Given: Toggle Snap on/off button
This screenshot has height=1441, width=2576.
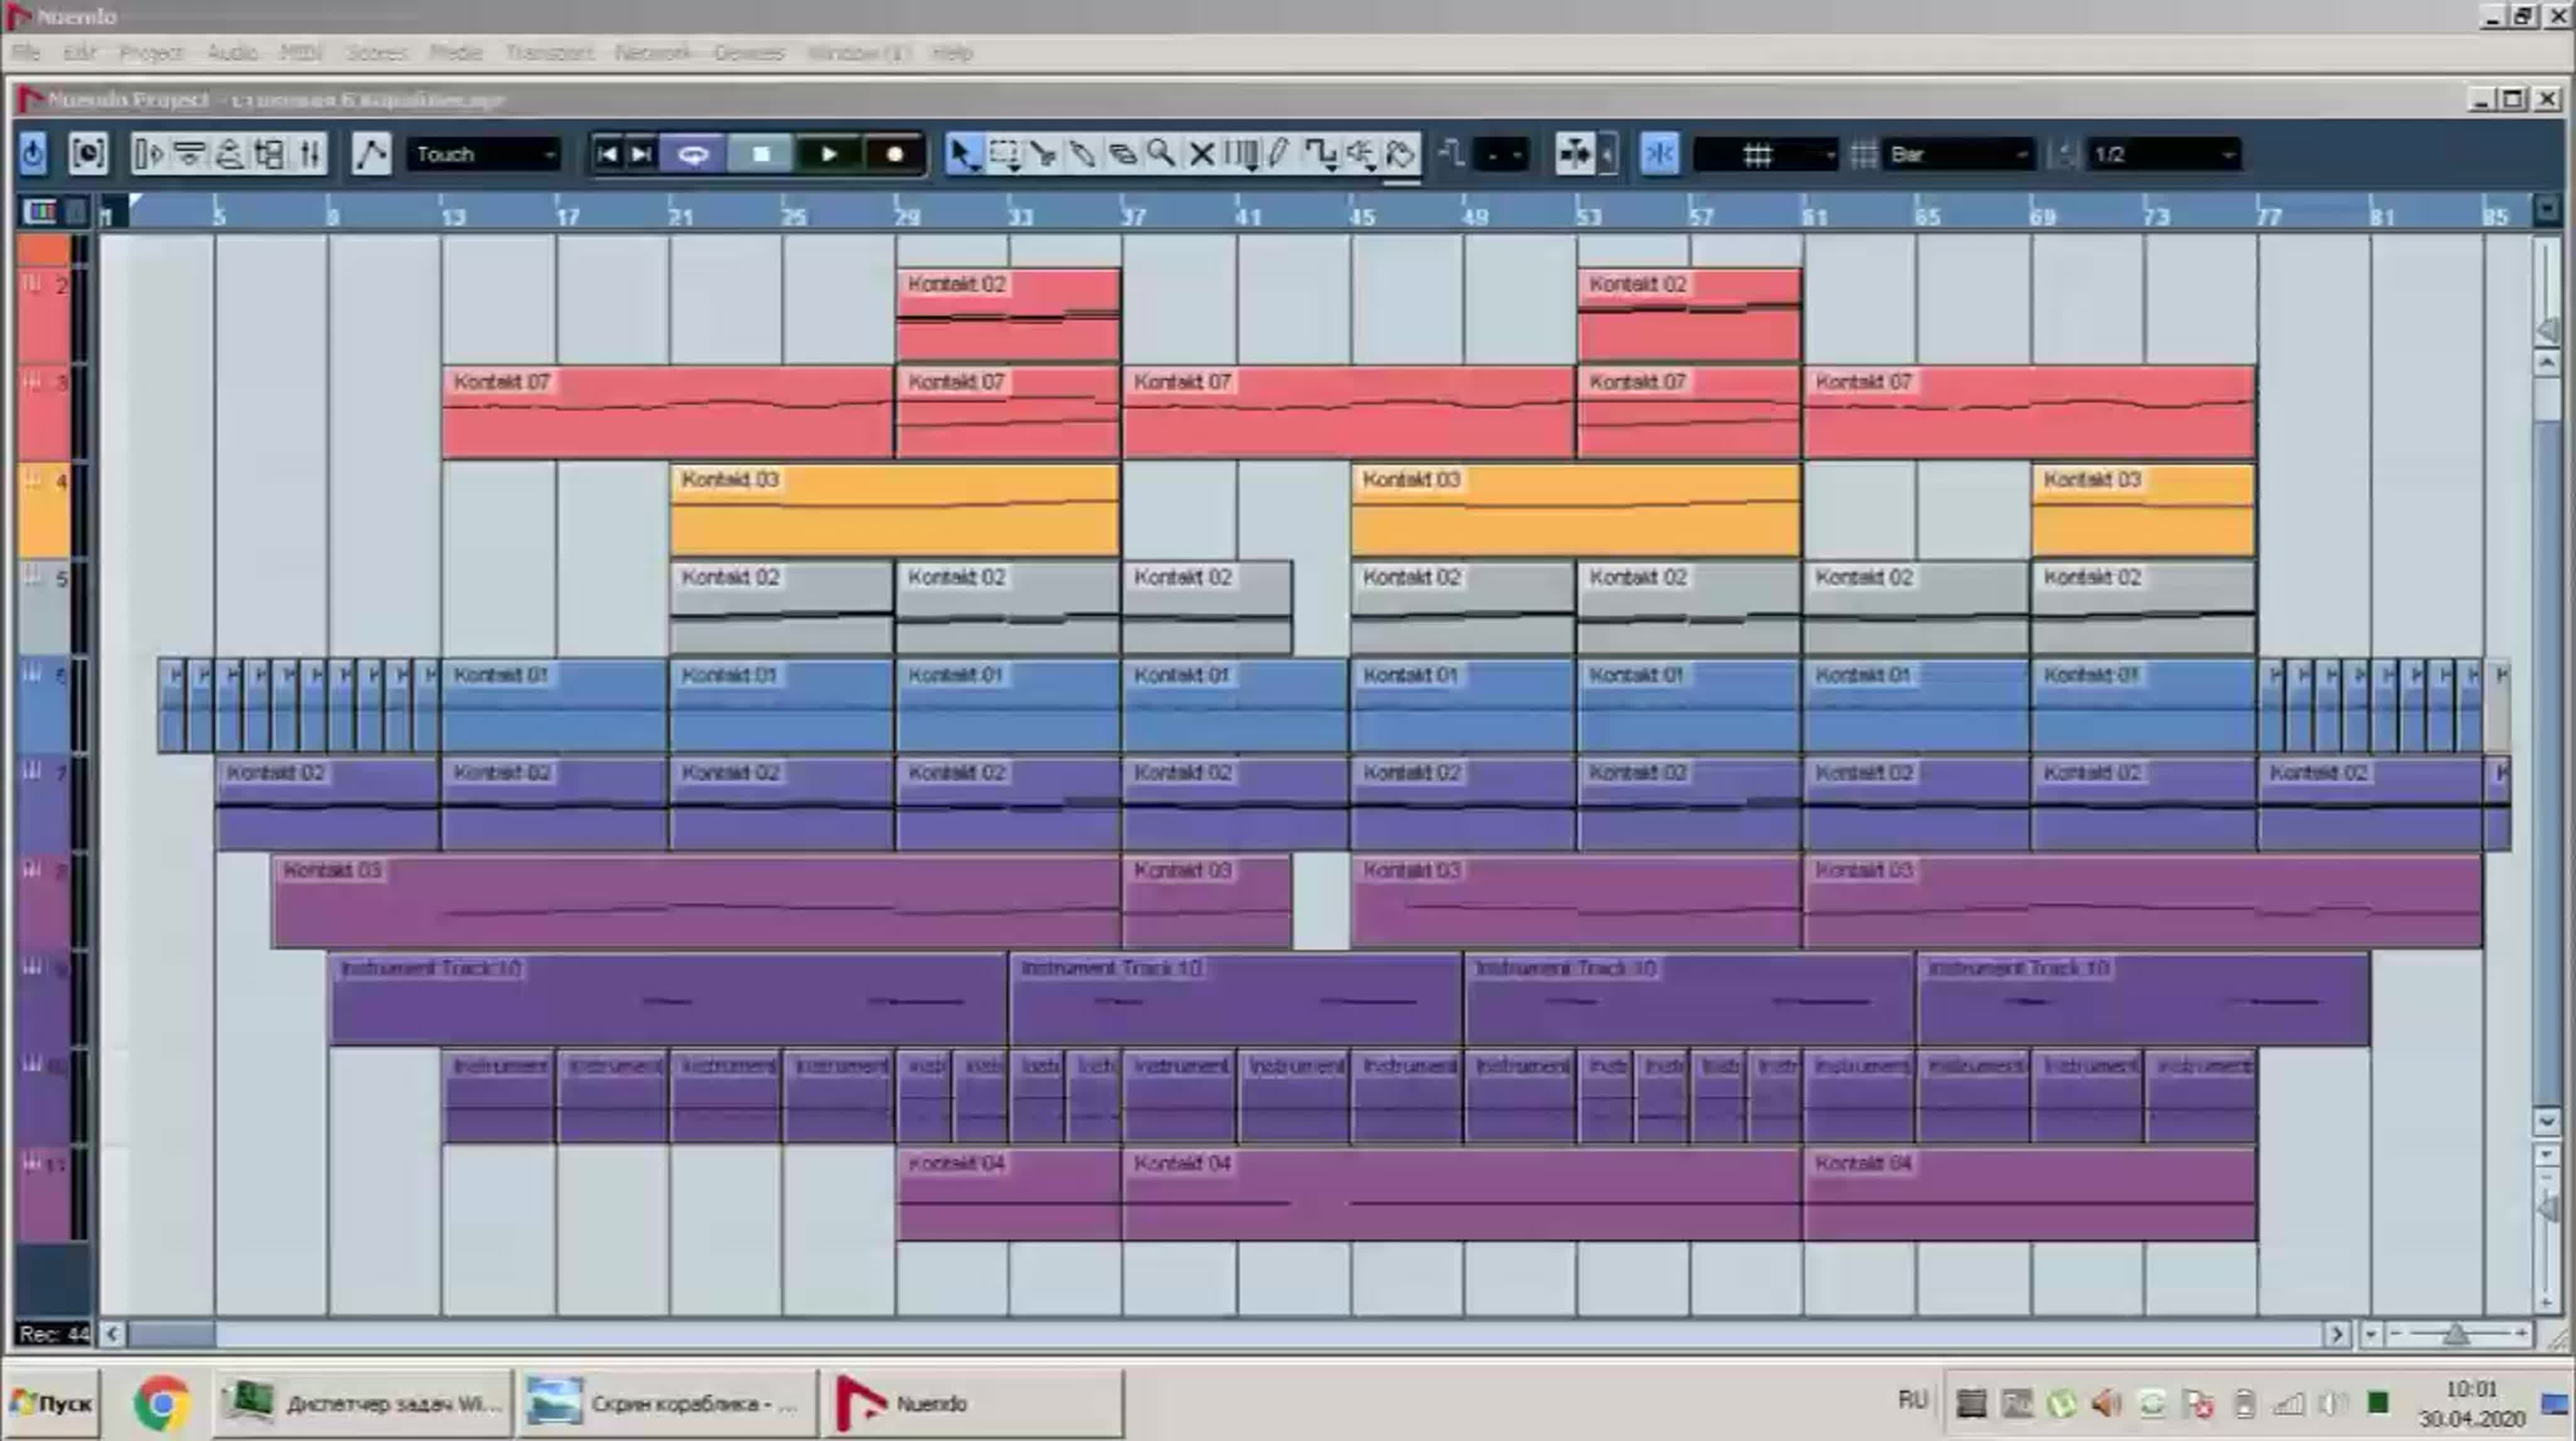Looking at the screenshot, I should 1659,154.
